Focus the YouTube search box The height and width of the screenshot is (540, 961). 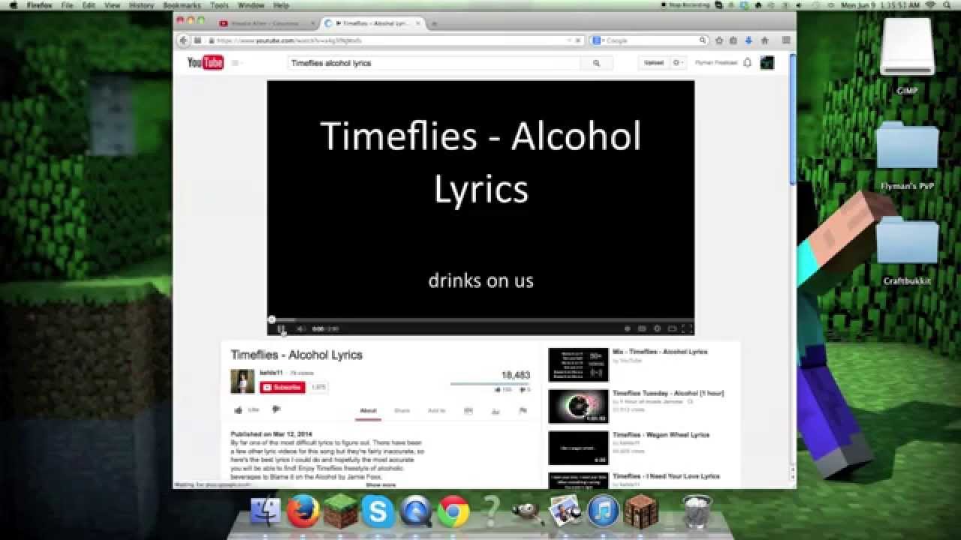[434, 63]
